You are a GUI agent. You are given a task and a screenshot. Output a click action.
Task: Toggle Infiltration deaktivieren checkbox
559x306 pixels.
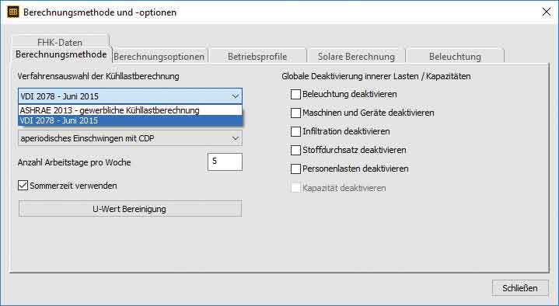tap(295, 131)
